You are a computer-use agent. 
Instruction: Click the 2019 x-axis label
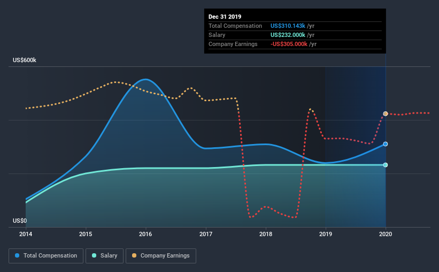pos(326,234)
